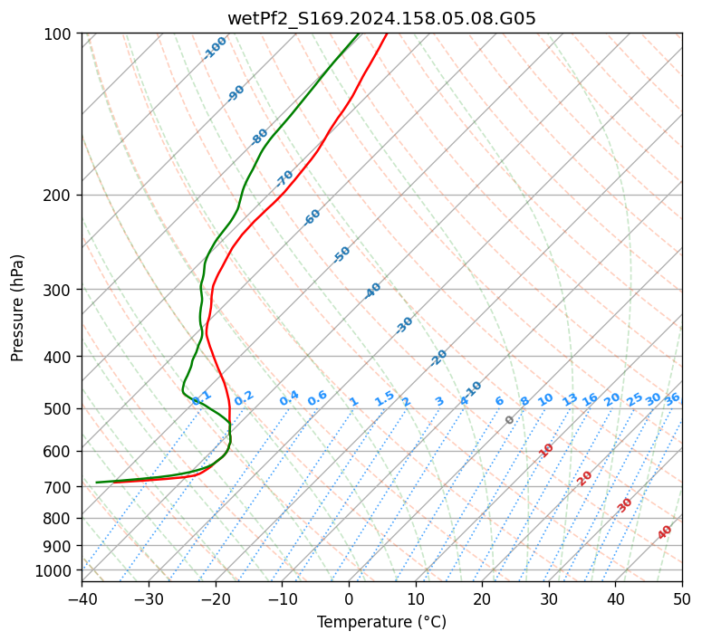Click the 0.2 mixing ratio label
Screen dimensions: 702x641
coord(244,398)
